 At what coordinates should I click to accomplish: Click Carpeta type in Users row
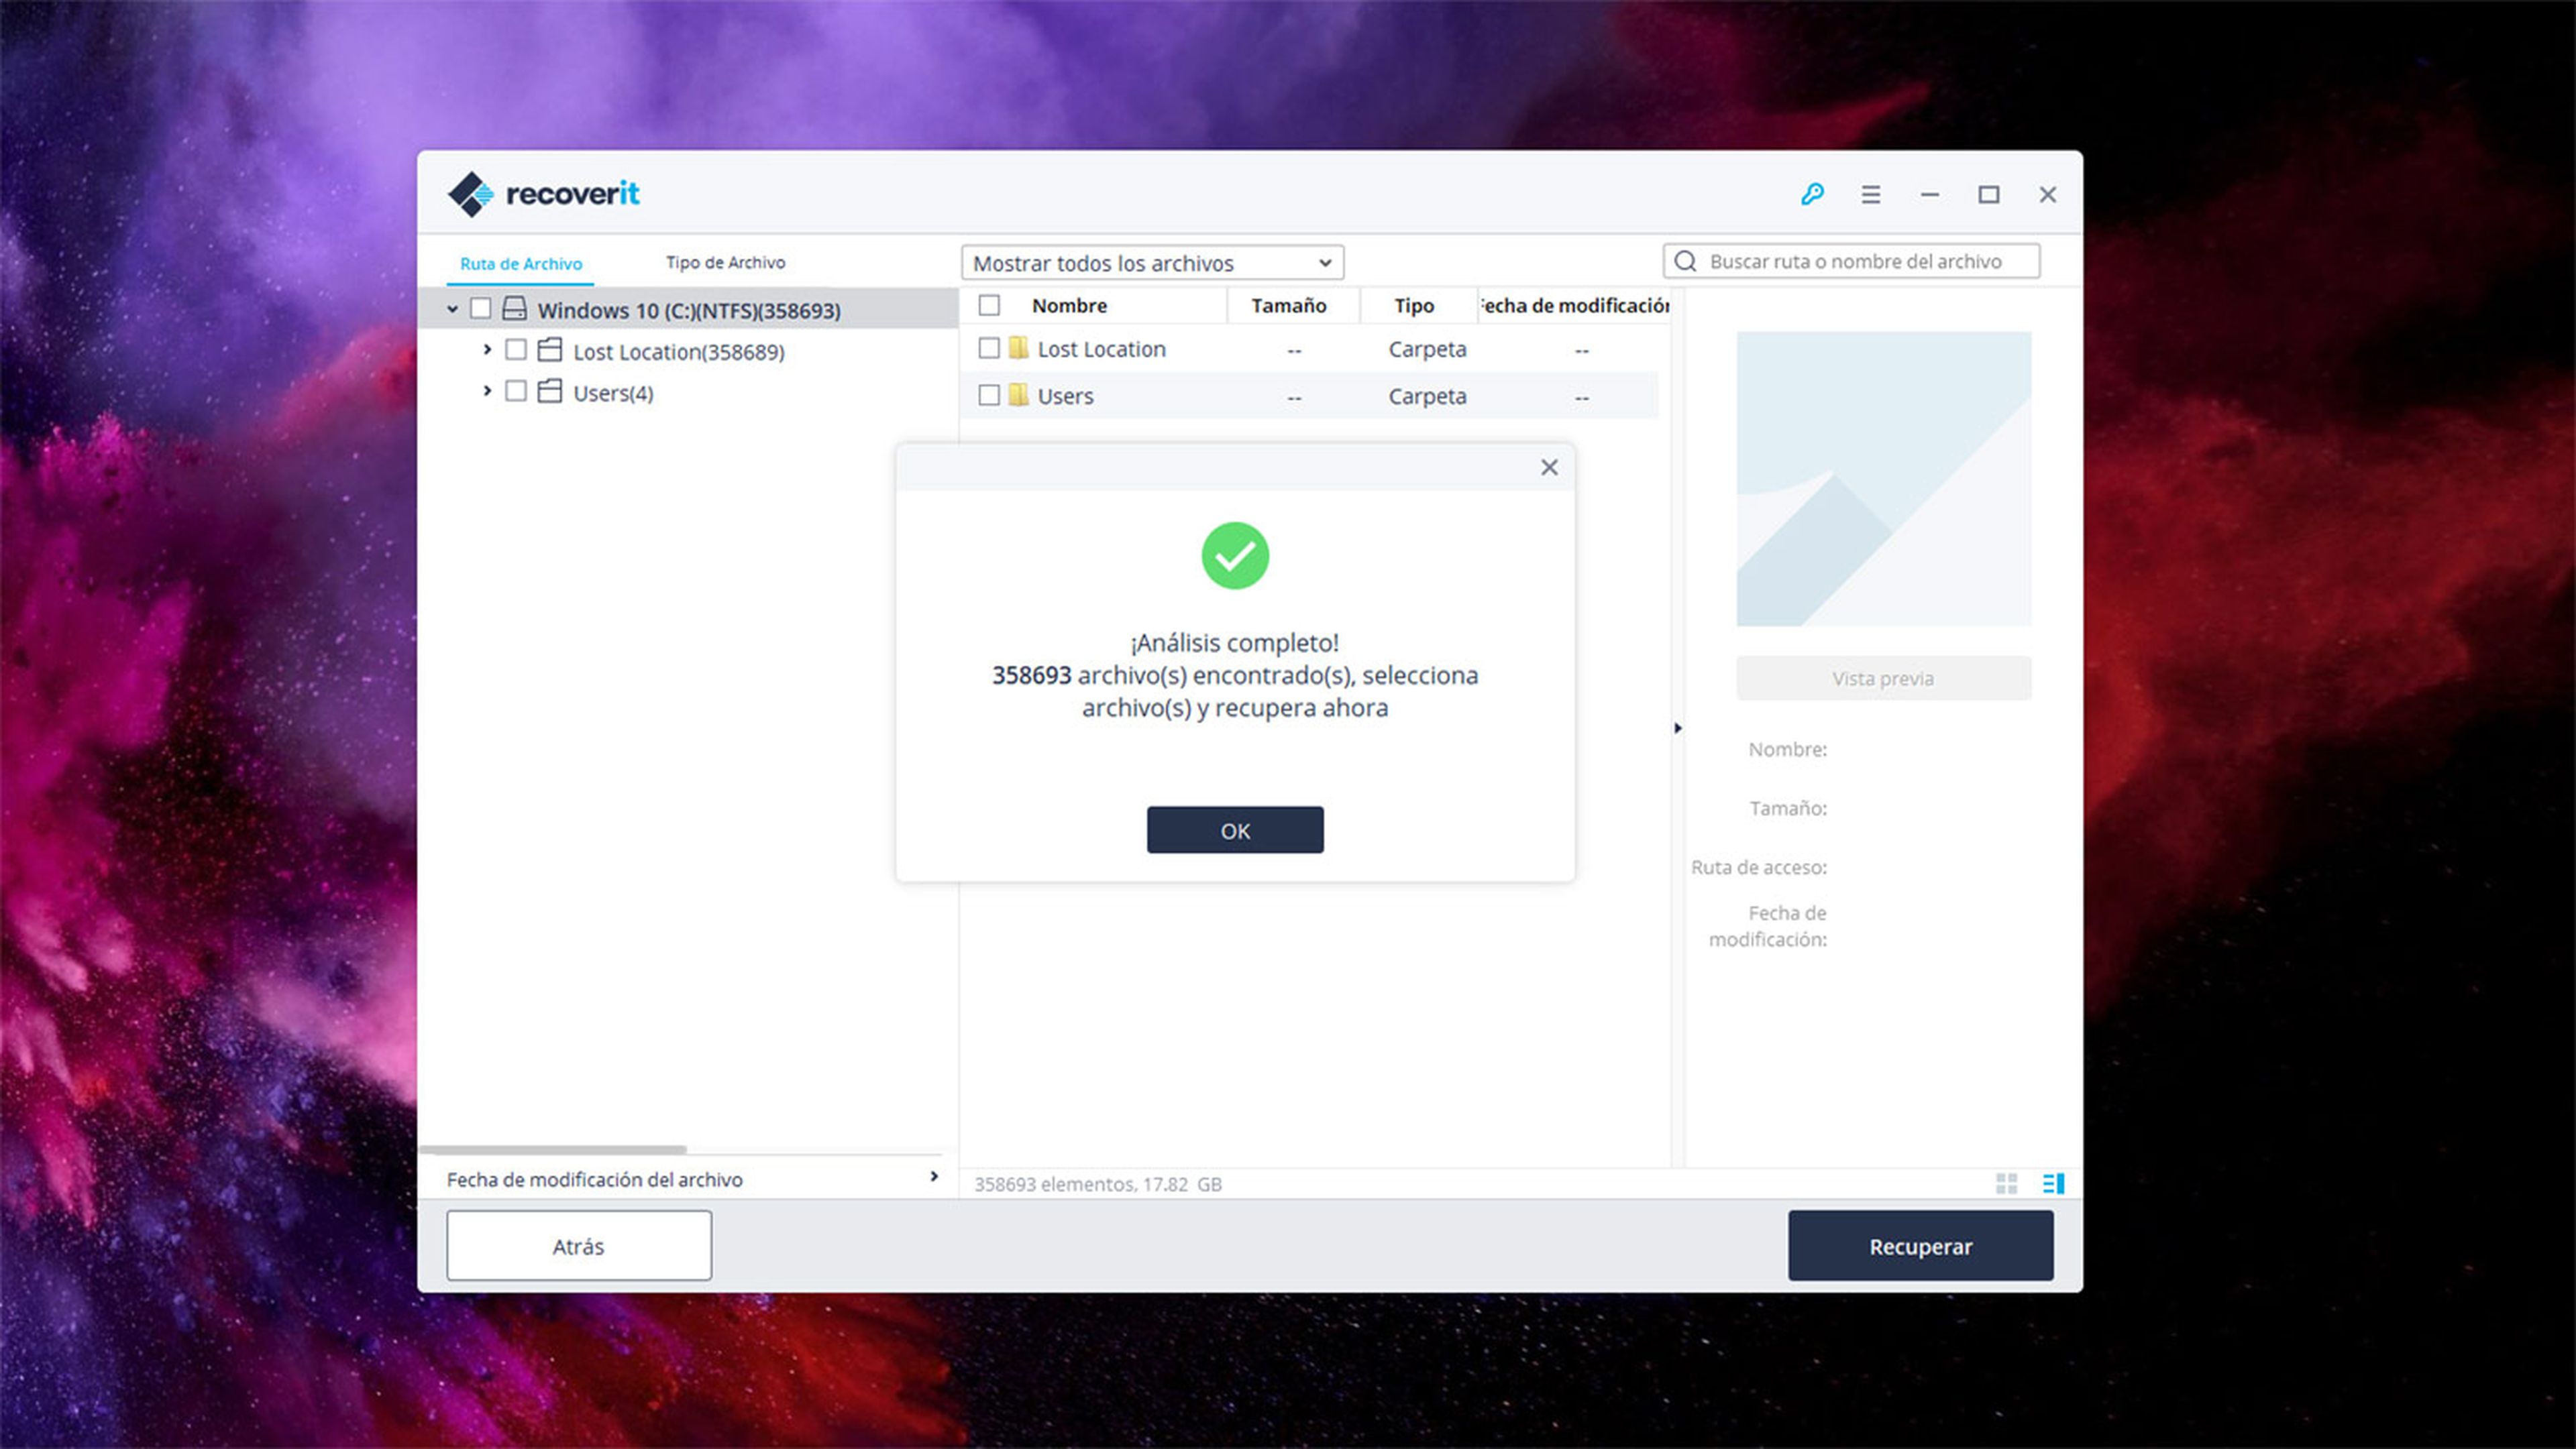click(1427, 396)
